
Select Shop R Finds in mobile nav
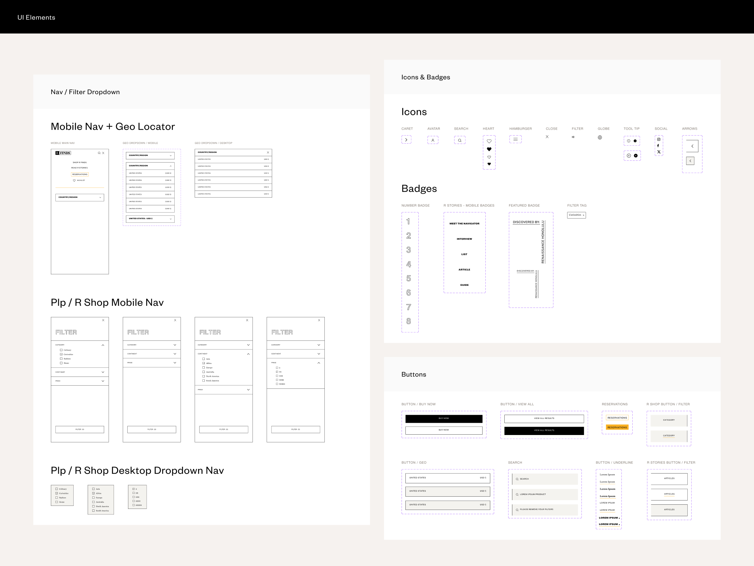pyautogui.click(x=80, y=163)
